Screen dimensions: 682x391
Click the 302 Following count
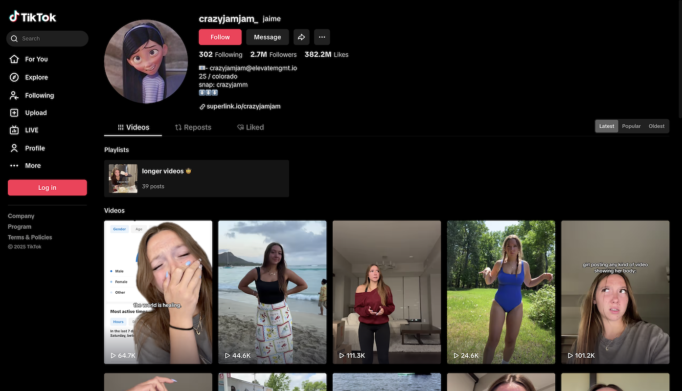(221, 55)
